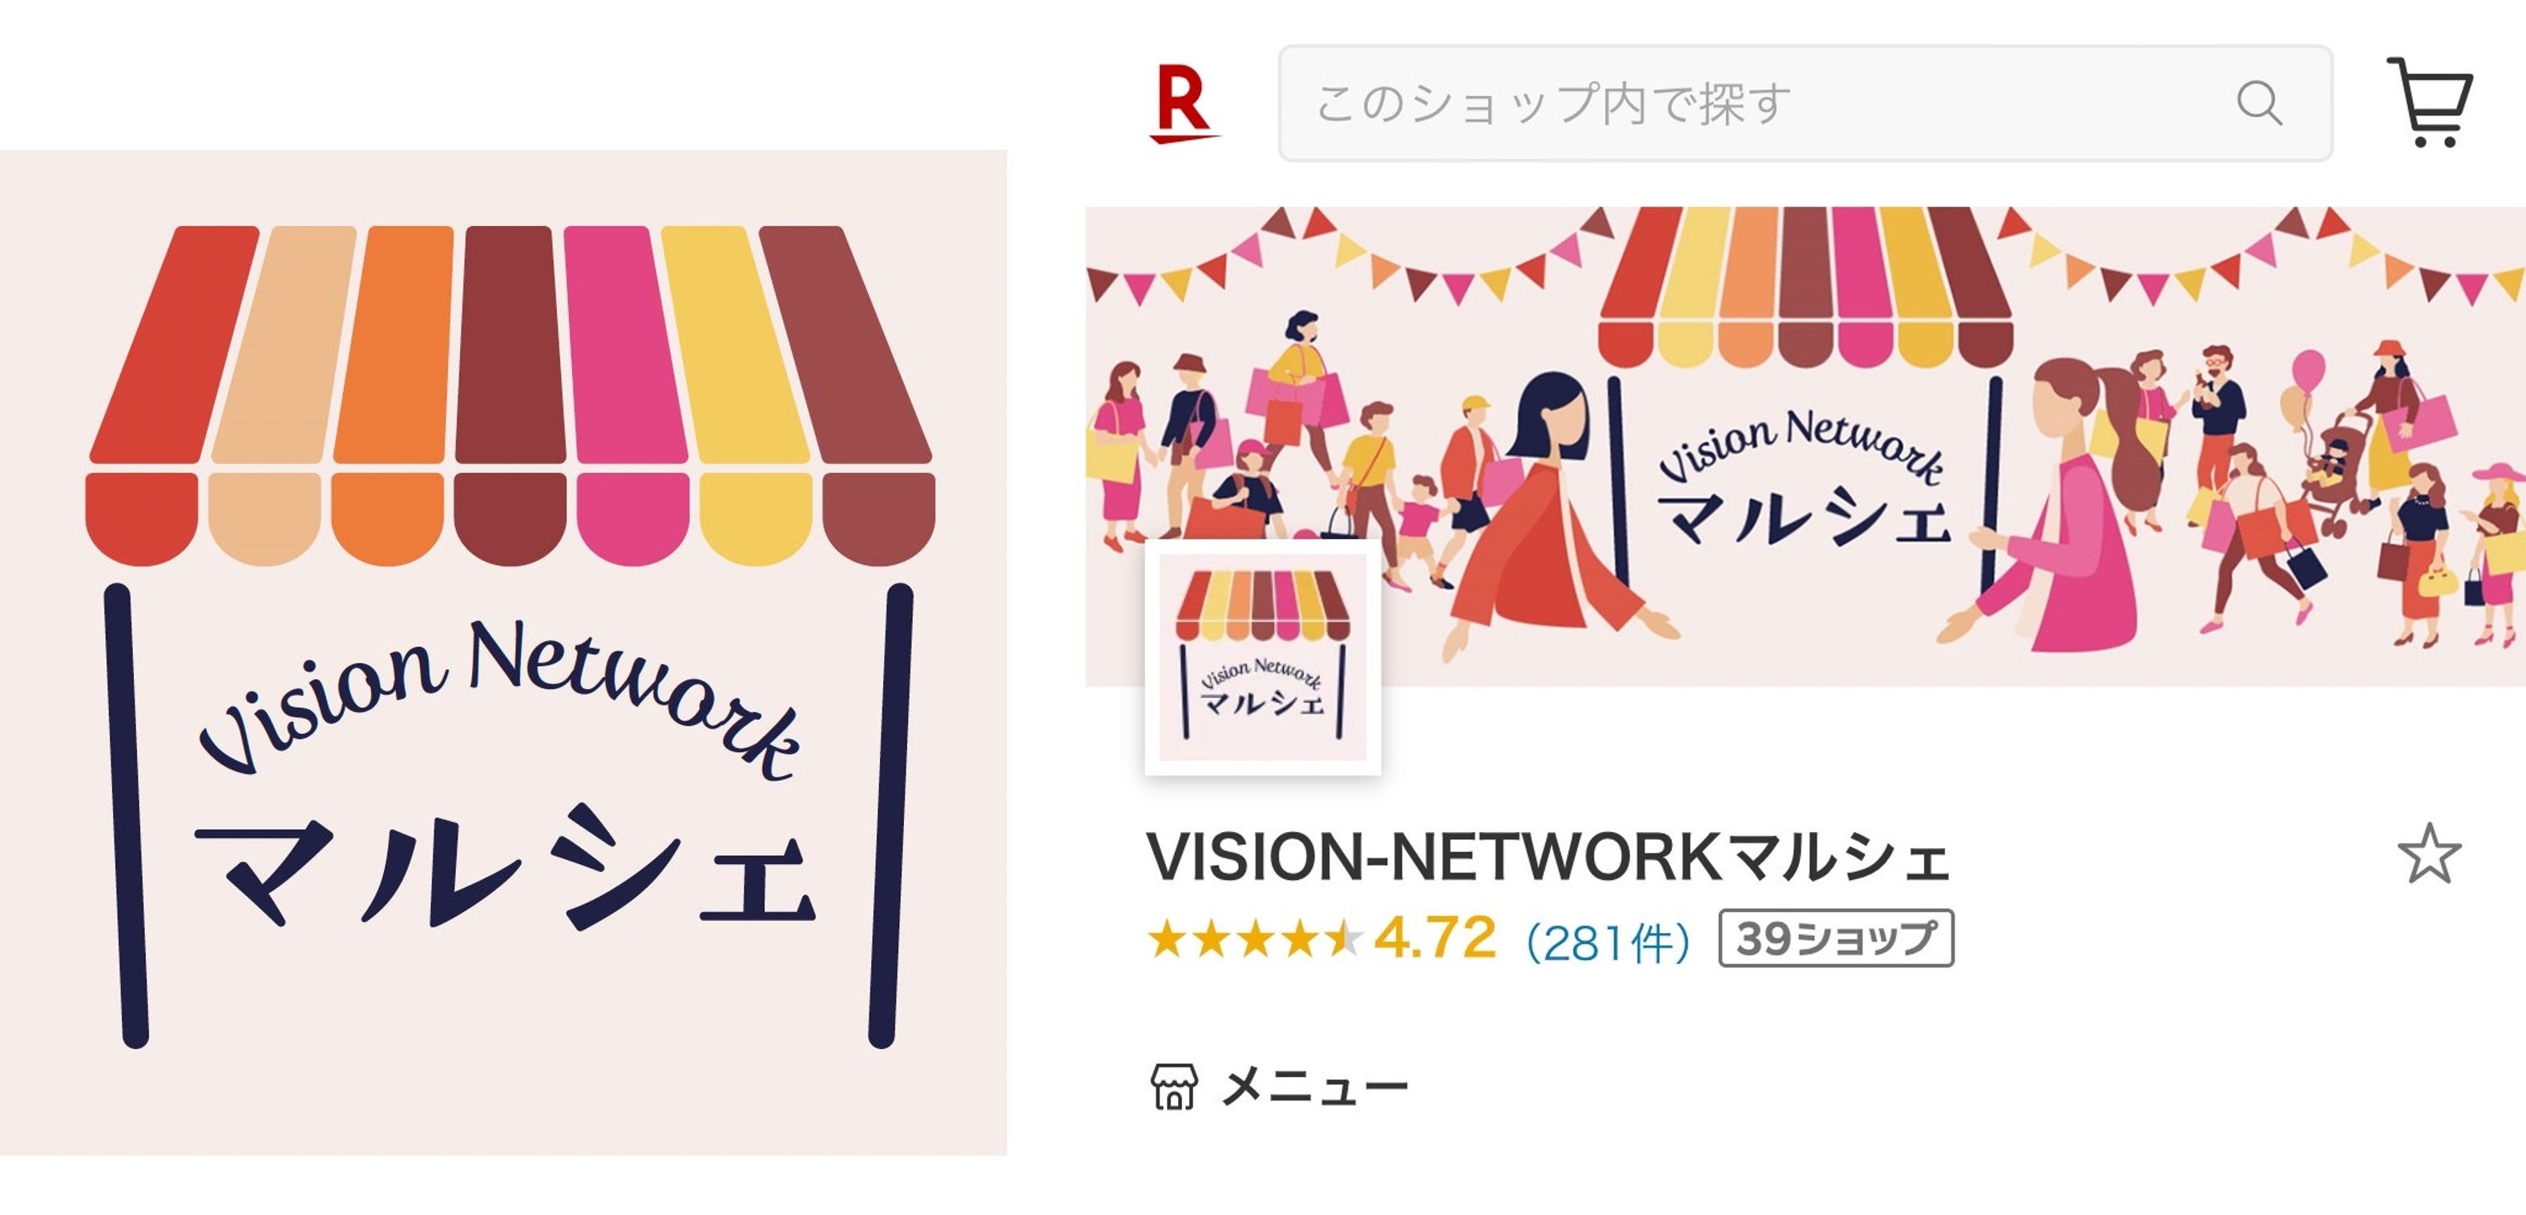Toggle the favorite star for this shop
The width and height of the screenshot is (2526, 1215).
[2429, 854]
